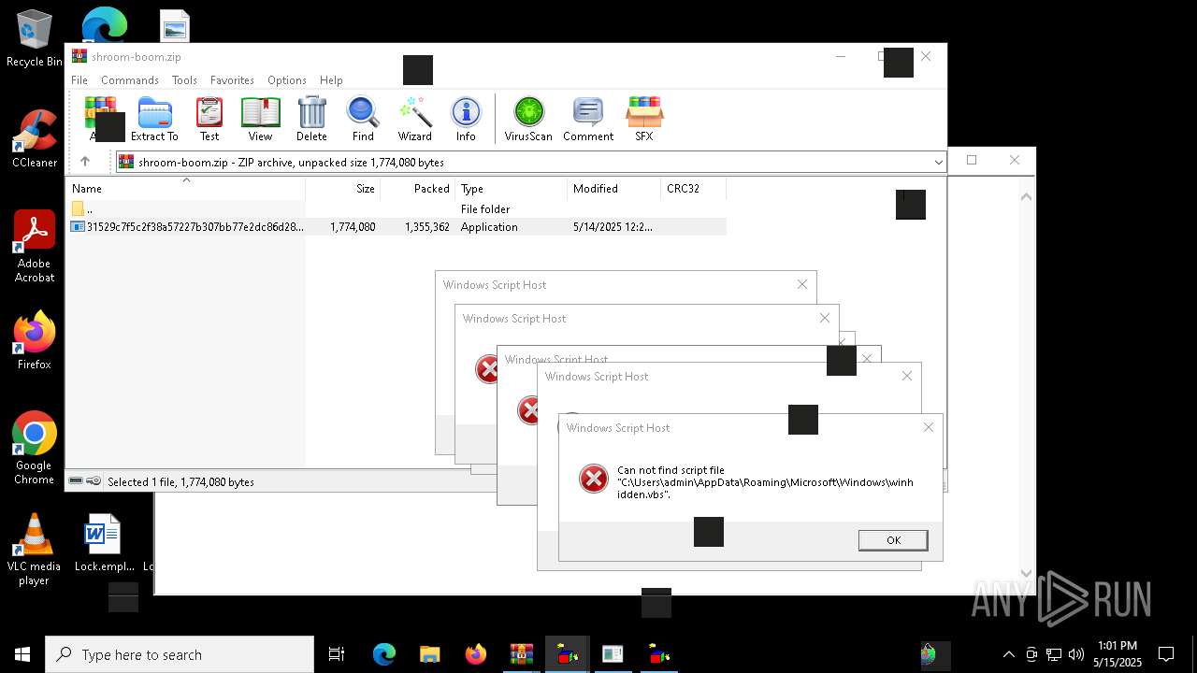
Task: Open the View file tool
Action: click(260, 119)
